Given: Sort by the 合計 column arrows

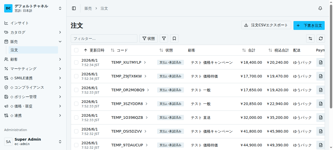Looking at the screenshot, I should (x=244, y=50).
